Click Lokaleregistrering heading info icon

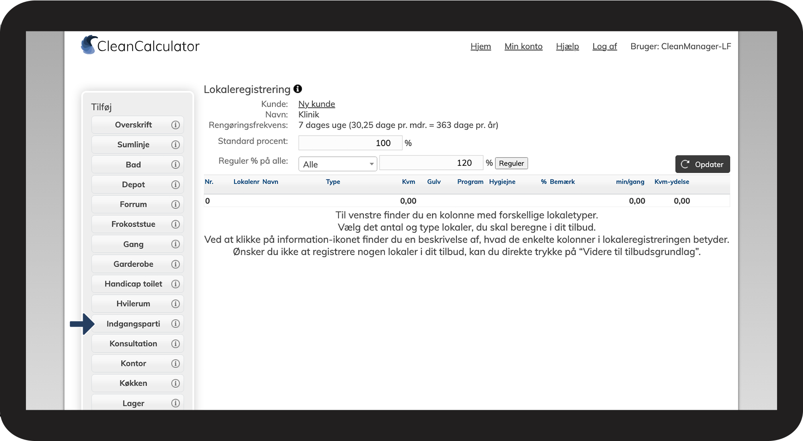(298, 89)
